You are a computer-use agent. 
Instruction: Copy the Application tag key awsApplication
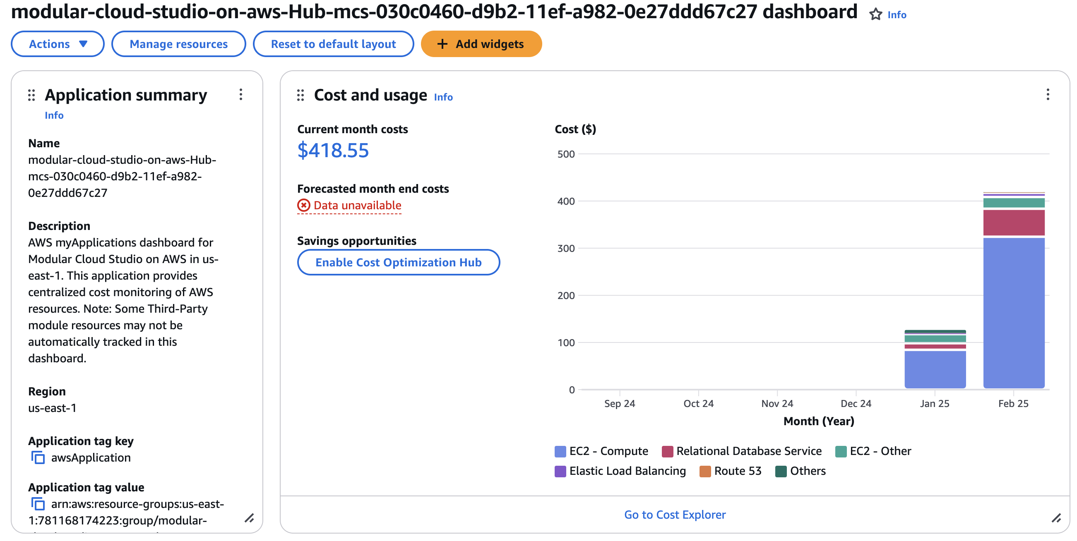(x=38, y=457)
